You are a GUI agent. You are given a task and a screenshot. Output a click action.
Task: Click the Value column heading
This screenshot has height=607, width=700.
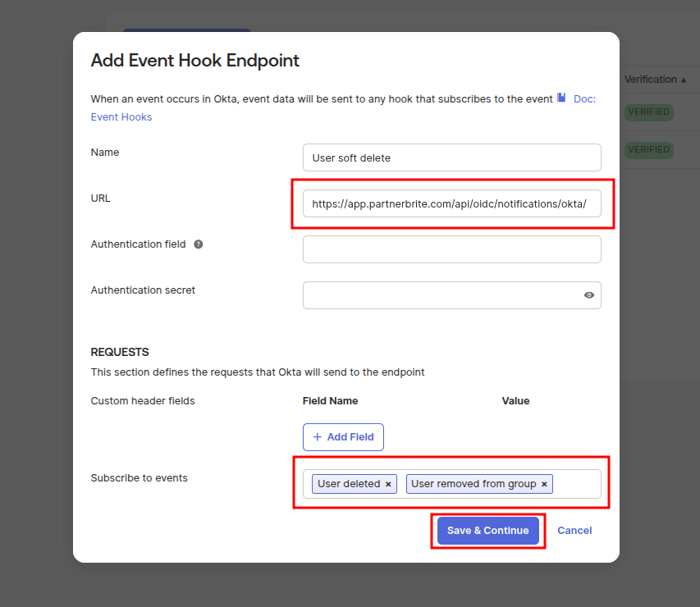tap(515, 401)
